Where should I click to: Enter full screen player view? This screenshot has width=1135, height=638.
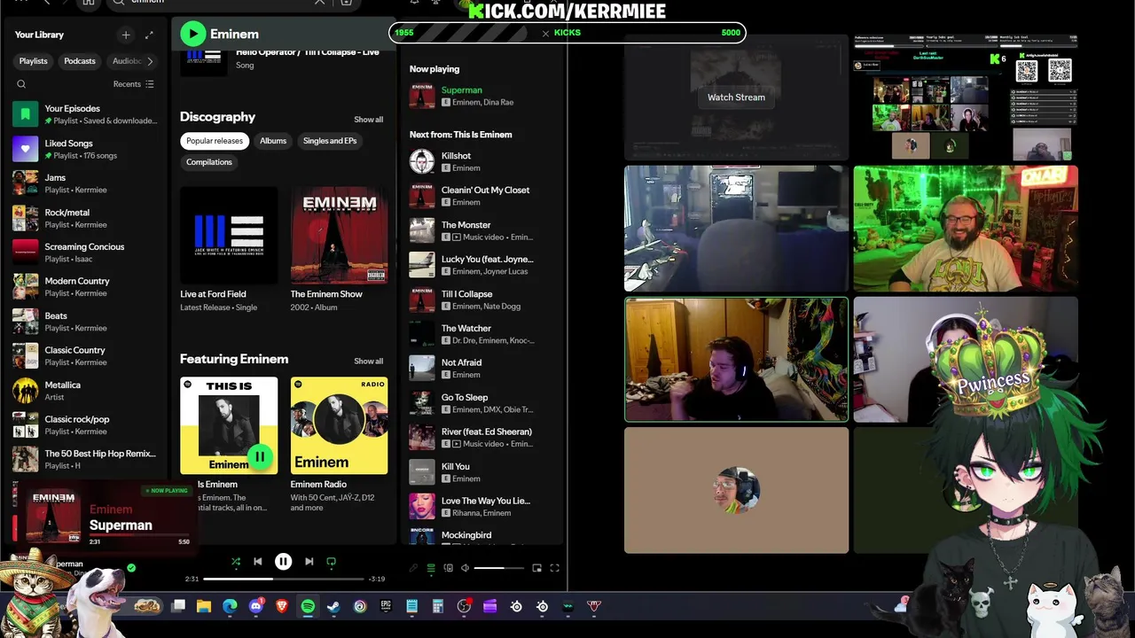(554, 568)
